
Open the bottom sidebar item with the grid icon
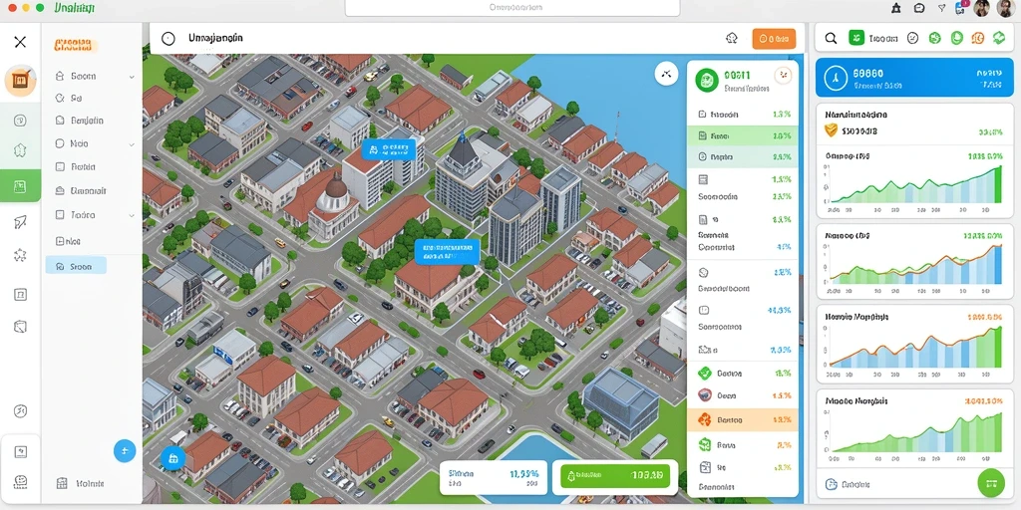[81, 483]
